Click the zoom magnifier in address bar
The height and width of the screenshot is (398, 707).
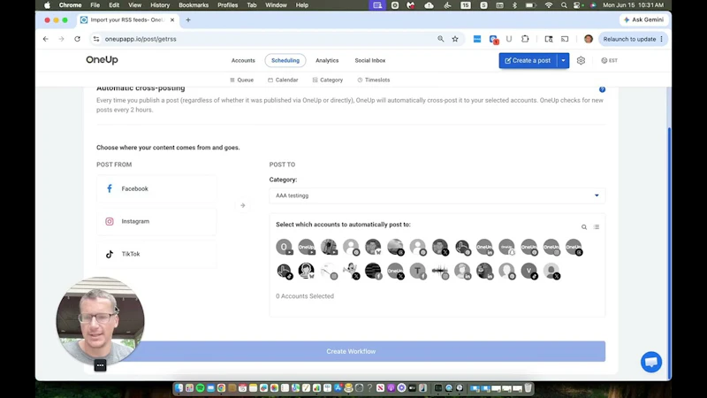(x=440, y=39)
